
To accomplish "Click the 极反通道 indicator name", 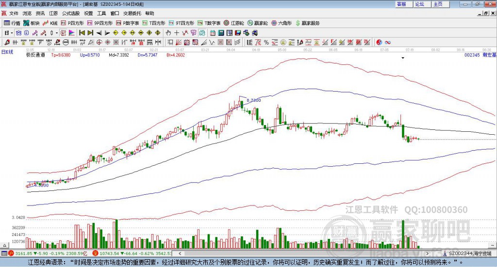I will point(35,55).
